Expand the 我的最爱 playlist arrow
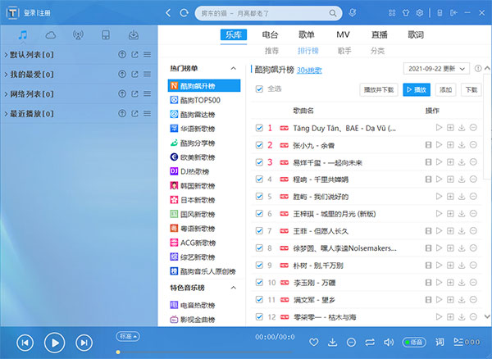Image resolution: width=492 pixels, height=359 pixels. 6,75
